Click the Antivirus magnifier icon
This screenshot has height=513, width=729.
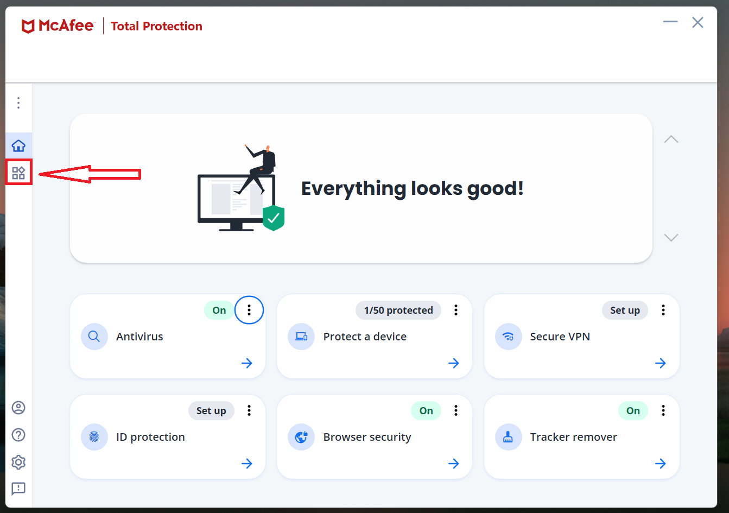(x=94, y=337)
